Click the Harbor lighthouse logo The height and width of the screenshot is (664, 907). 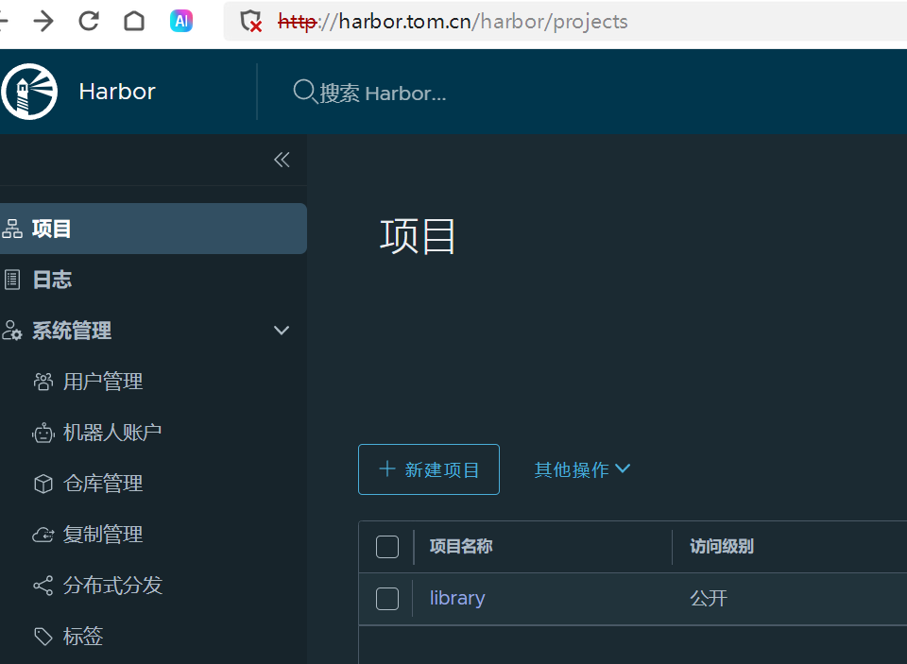pos(29,92)
